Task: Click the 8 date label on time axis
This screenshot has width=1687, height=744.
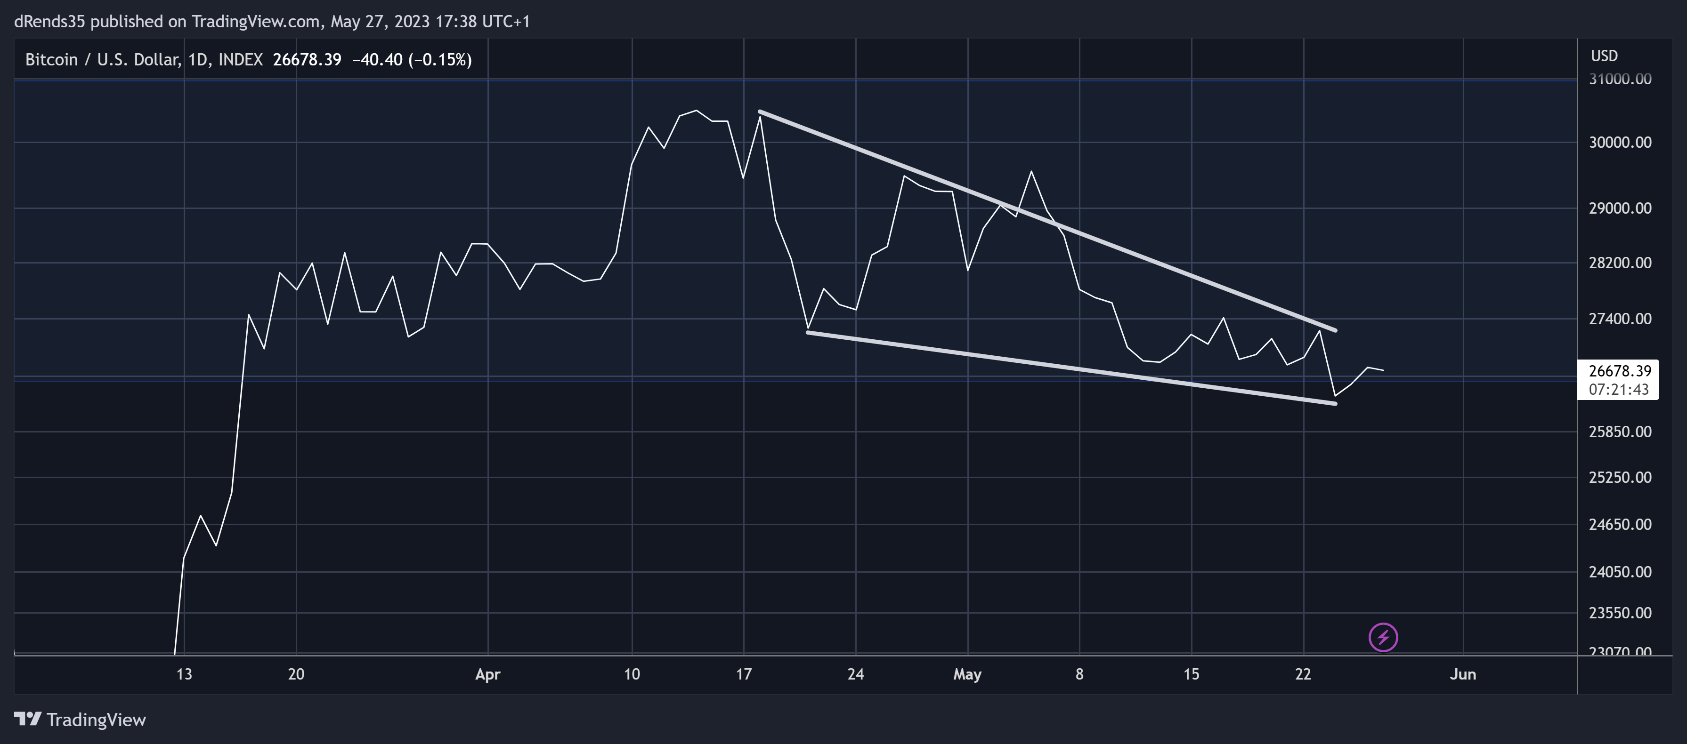Action: pyautogui.click(x=1079, y=674)
